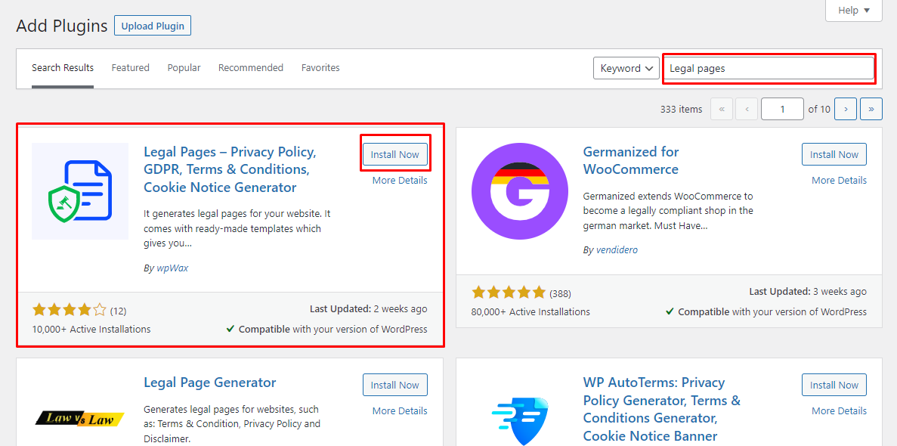Screen dimensions: 897x446
Task: Click the disabled first page button
Action: coord(722,109)
